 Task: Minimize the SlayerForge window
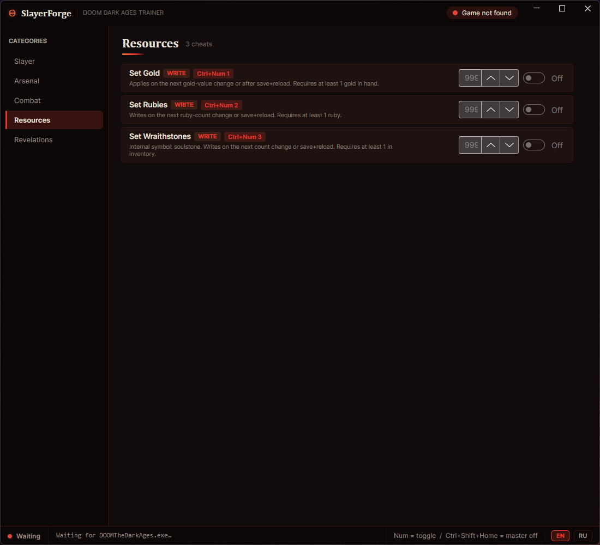tap(537, 8)
